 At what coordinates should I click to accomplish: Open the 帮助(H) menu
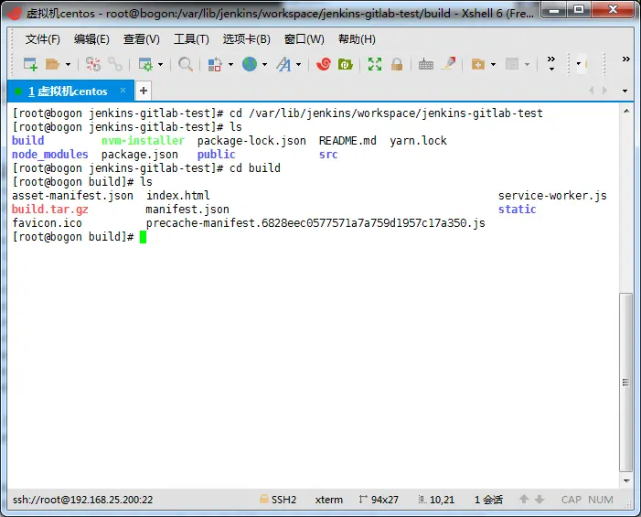(x=357, y=39)
